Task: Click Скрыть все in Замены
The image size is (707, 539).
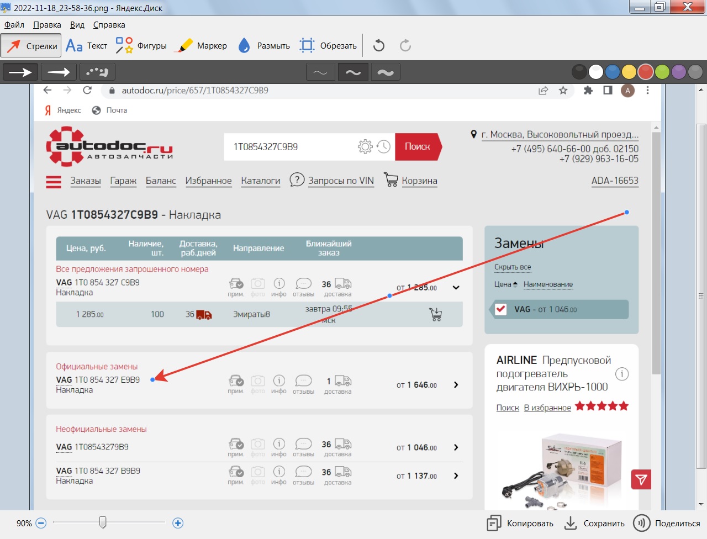Action: 513,267
